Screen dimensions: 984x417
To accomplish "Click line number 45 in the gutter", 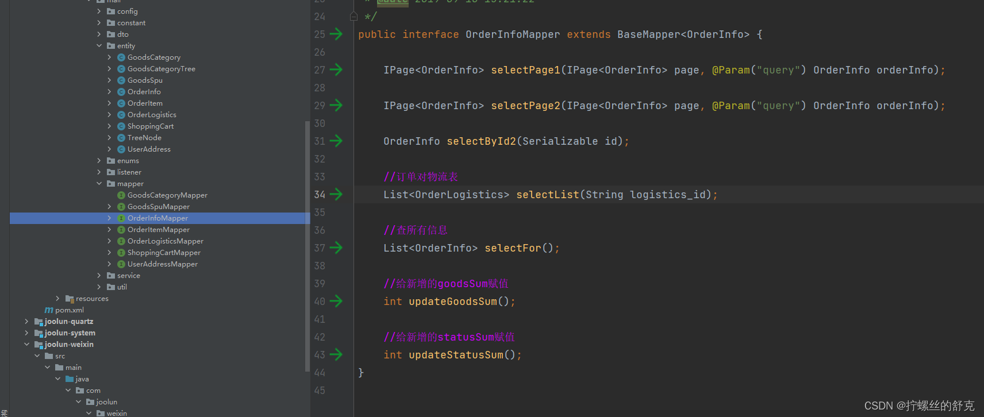I will (320, 391).
